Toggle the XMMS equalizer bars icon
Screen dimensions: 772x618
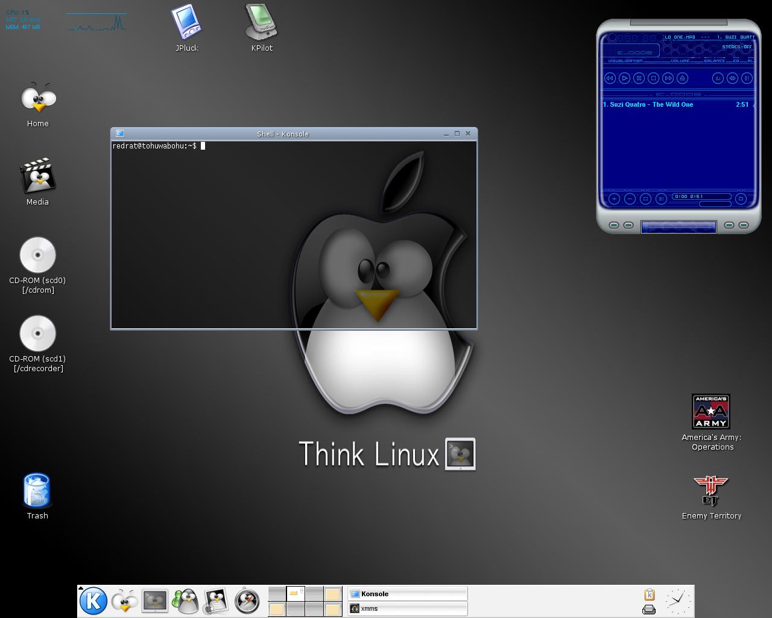718,78
